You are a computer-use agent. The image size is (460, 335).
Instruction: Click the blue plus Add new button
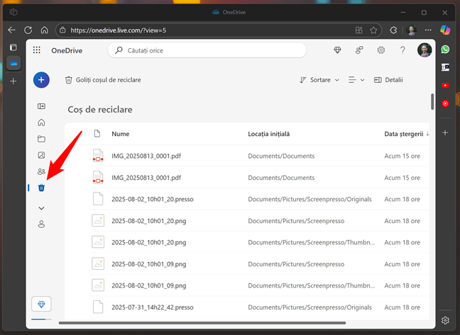click(x=41, y=80)
